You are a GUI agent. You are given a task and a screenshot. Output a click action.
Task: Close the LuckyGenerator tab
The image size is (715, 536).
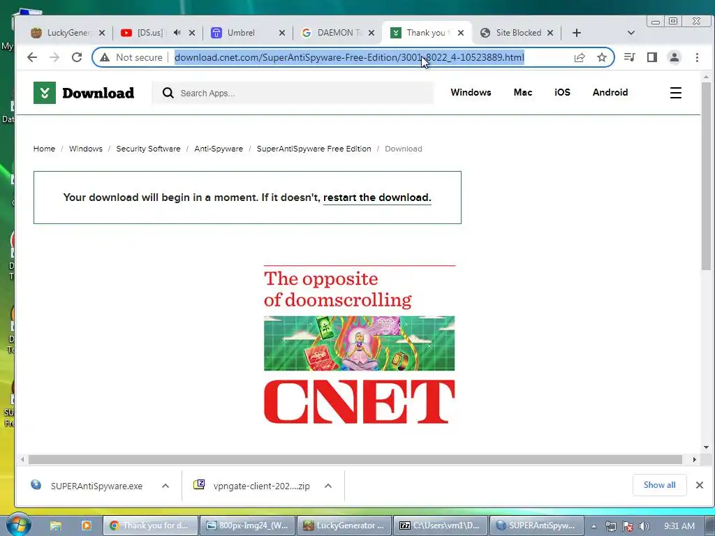(102, 33)
